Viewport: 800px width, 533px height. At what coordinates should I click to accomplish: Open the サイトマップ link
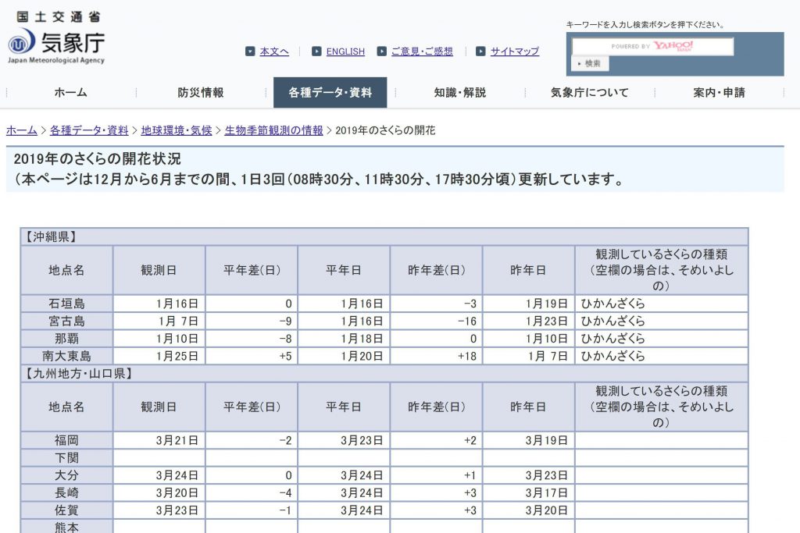point(515,52)
